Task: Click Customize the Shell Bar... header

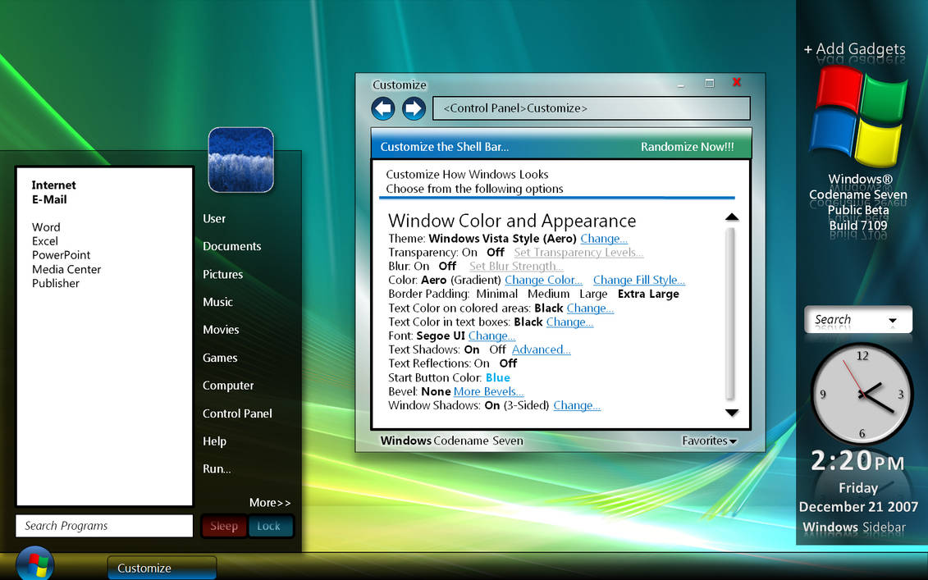Action: [x=445, y=147]
